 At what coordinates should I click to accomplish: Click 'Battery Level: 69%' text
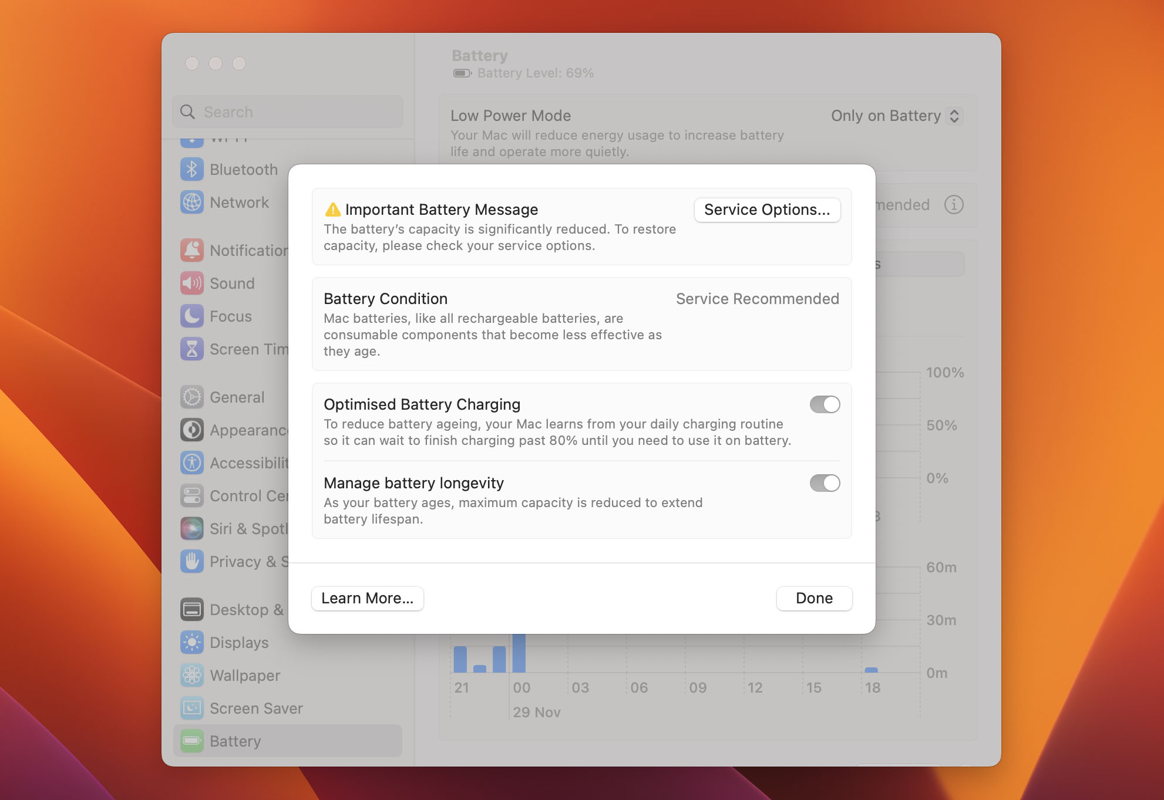pos(536,73)
